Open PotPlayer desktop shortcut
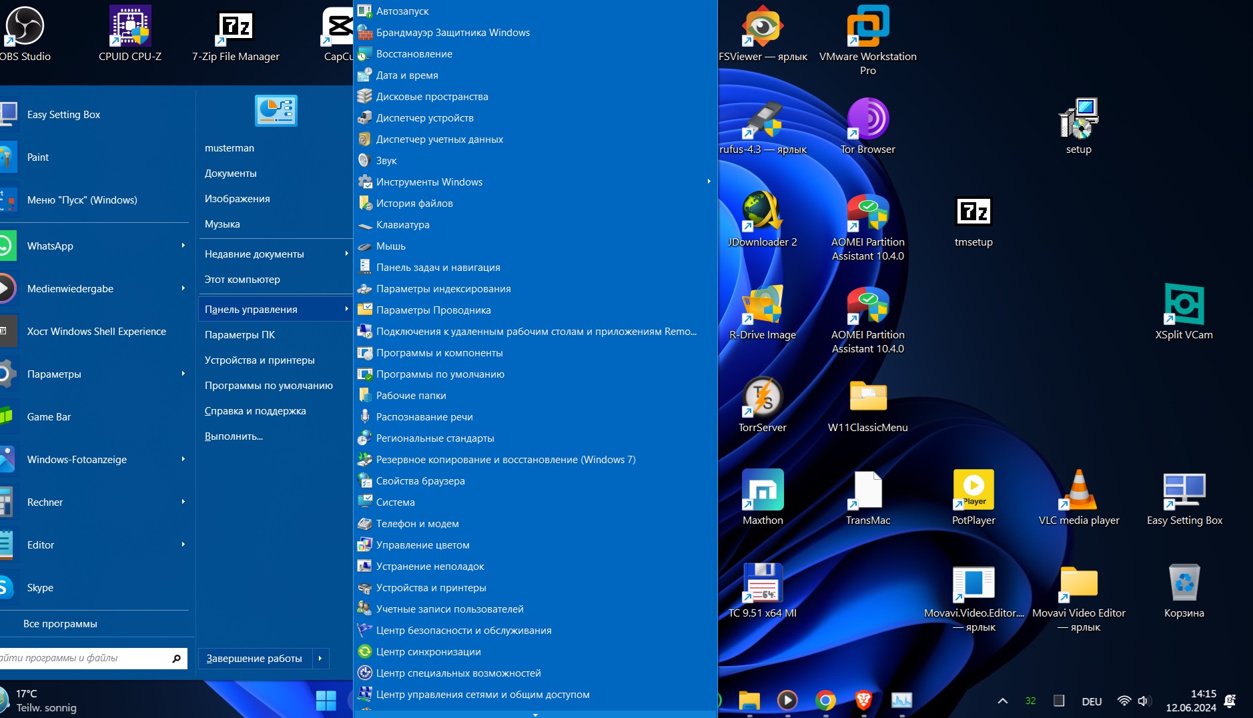The height and width of the screenshot is (718, 1253). [973, 491]
